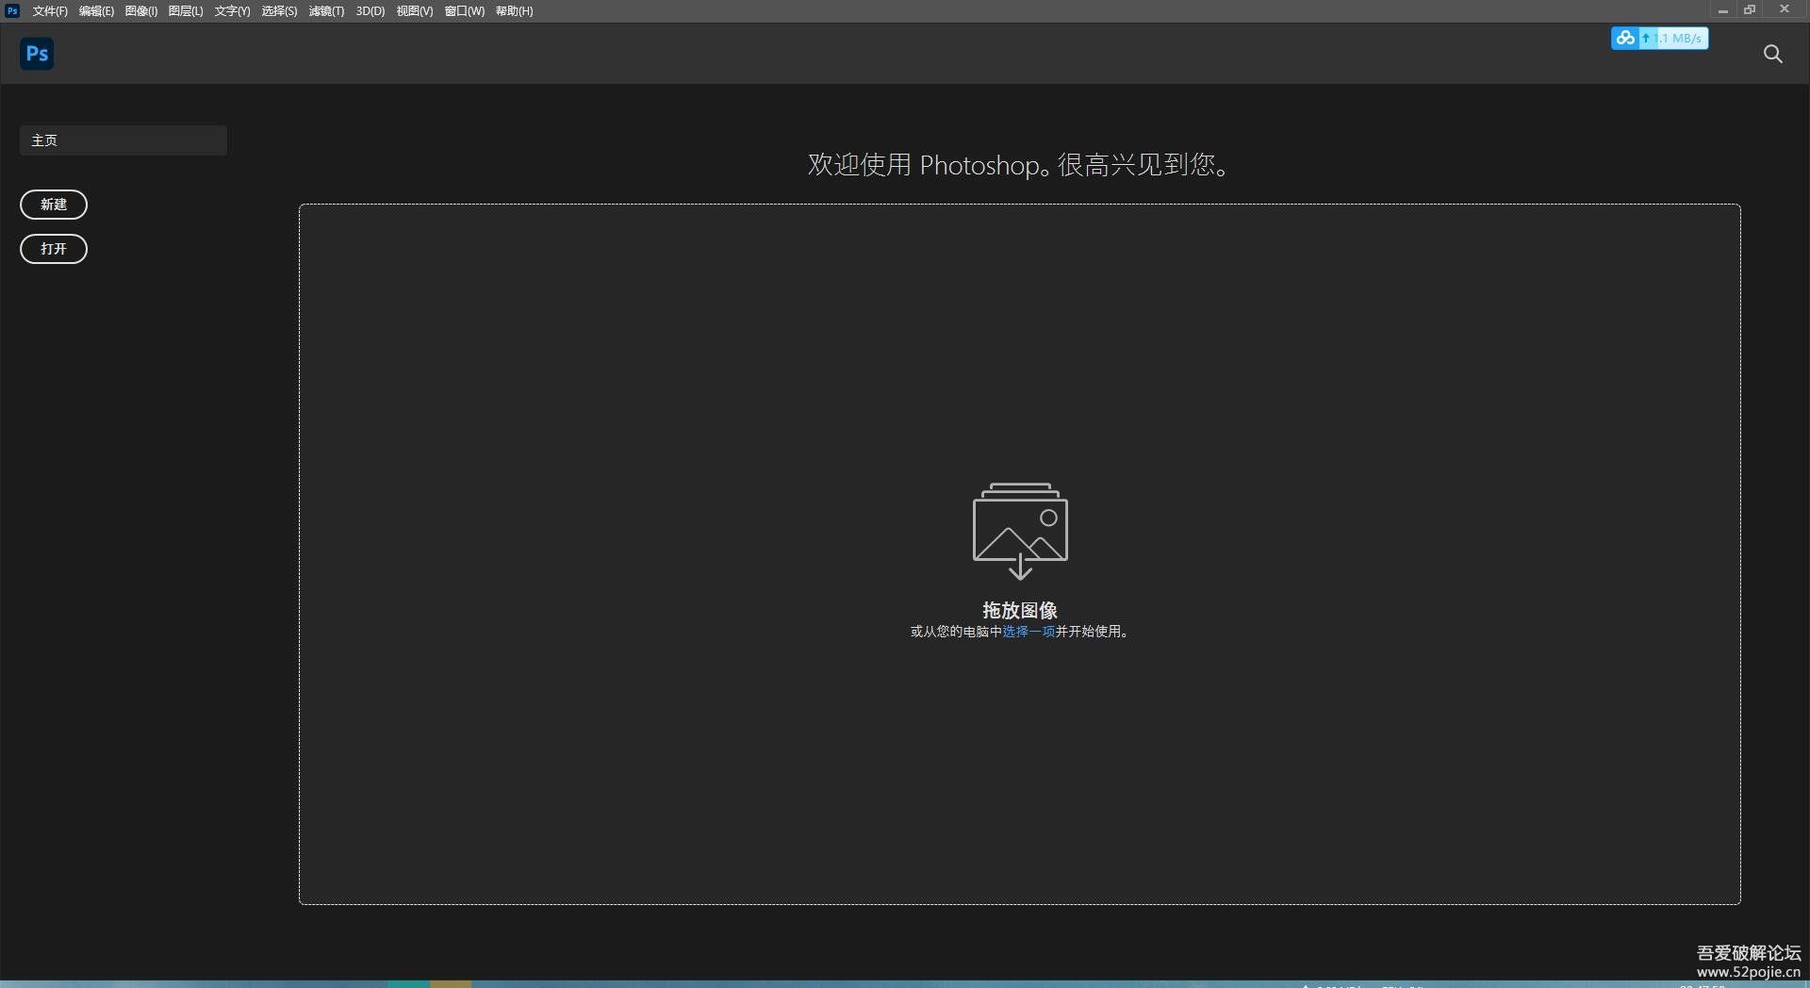This screenshot has height=988, width=1810.
Task: Open the 文字(Y) menu
Action: (x=232, y=11)
